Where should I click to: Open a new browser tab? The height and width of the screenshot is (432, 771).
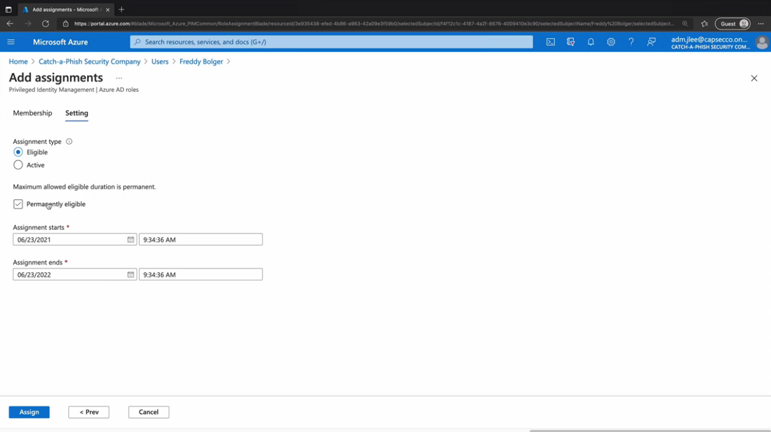tap(122, 9)
